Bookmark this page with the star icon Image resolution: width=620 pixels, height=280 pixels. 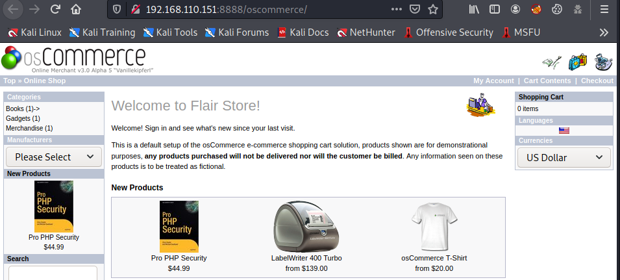433,10
